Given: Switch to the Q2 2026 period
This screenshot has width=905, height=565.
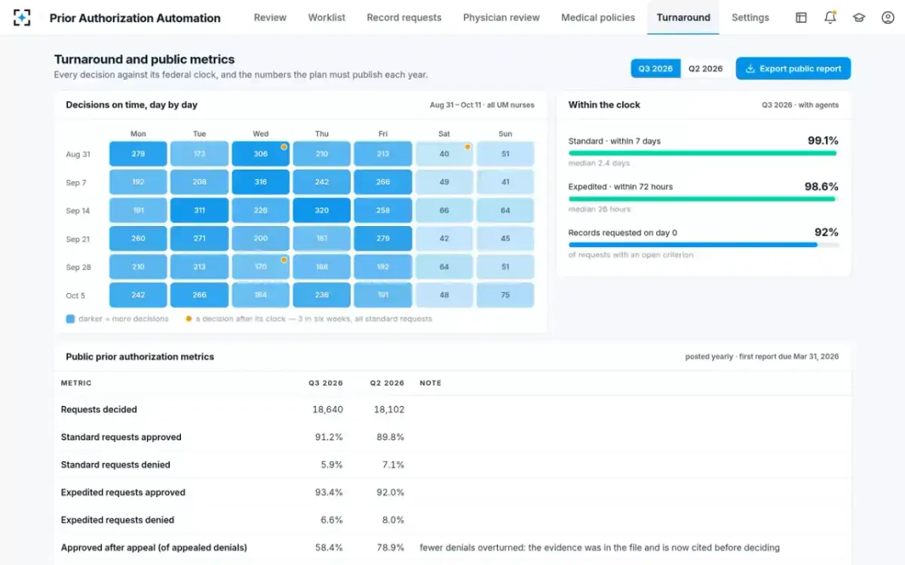Looking at the screenshot, I should 705,69.
